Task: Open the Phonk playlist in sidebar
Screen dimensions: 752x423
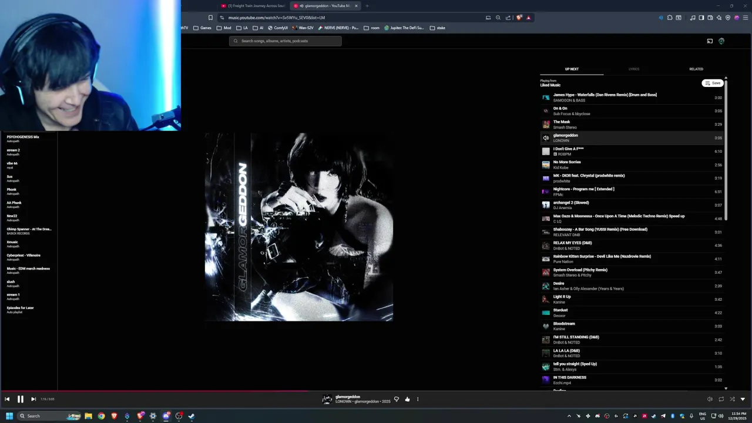Action: (x=29, y=192)
